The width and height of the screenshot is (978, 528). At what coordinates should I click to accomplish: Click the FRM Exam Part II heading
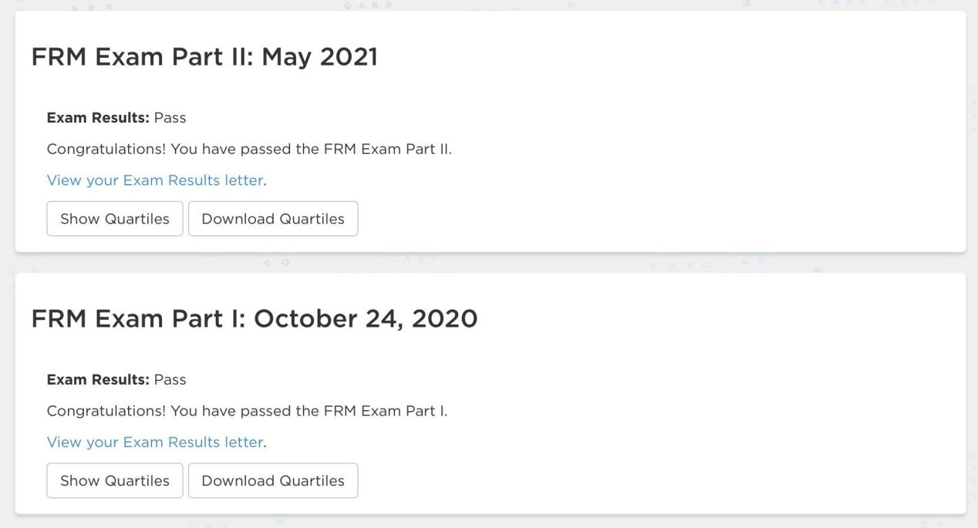pyautogui.click(x=143, y=57)
